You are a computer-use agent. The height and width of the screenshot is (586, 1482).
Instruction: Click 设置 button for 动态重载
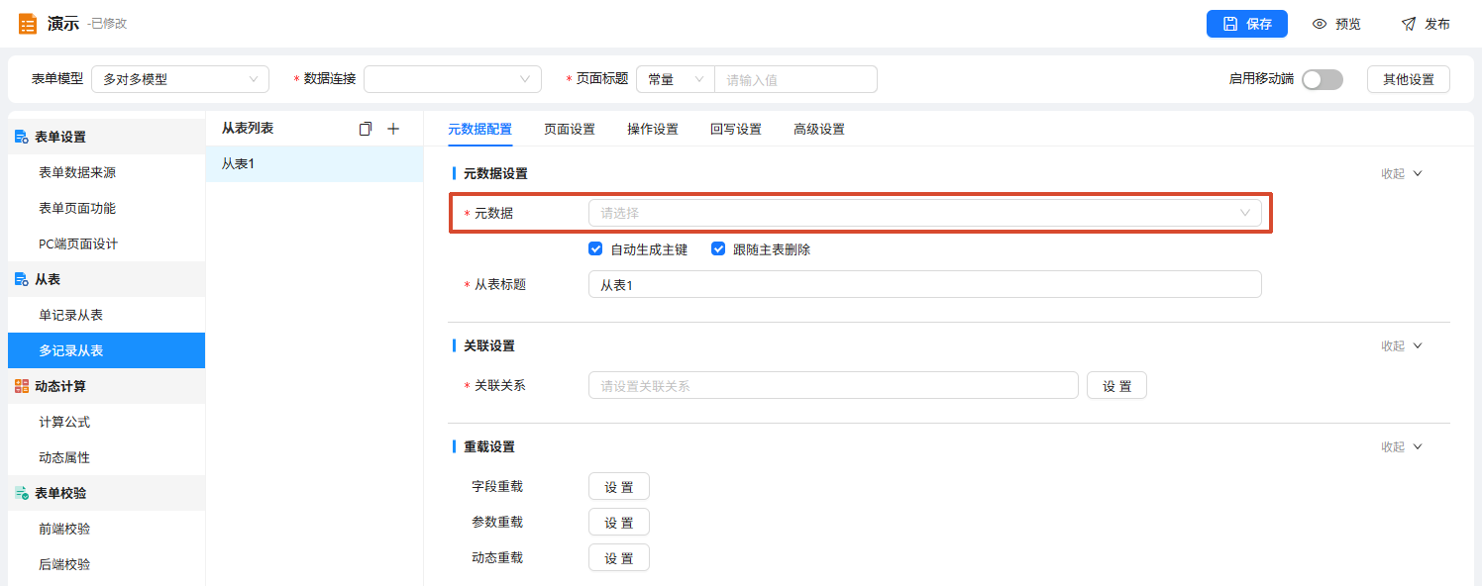pos(619,557)
